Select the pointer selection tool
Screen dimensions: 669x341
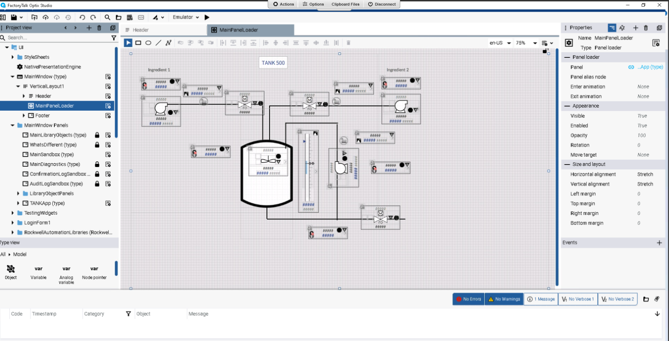pos(128,43)
